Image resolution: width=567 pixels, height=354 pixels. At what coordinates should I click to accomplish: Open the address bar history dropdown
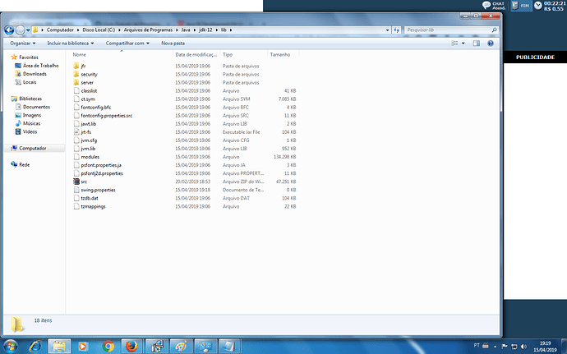(388, 30)
